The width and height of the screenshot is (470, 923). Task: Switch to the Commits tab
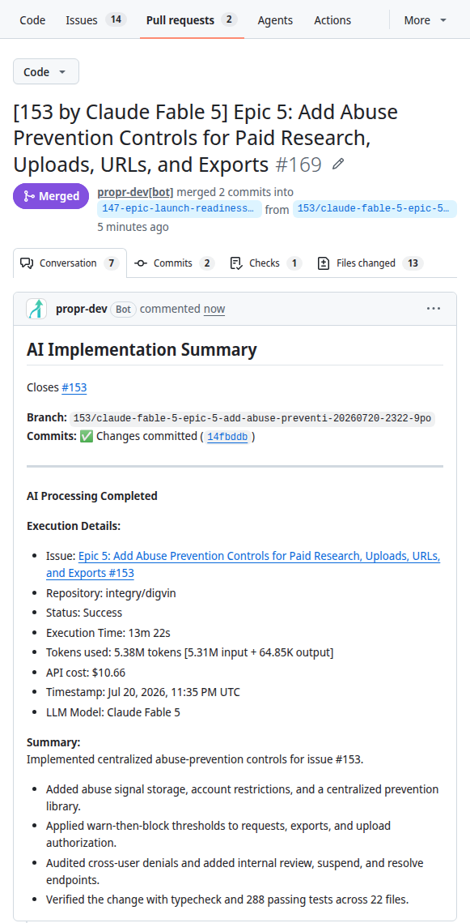coord(175,263)
